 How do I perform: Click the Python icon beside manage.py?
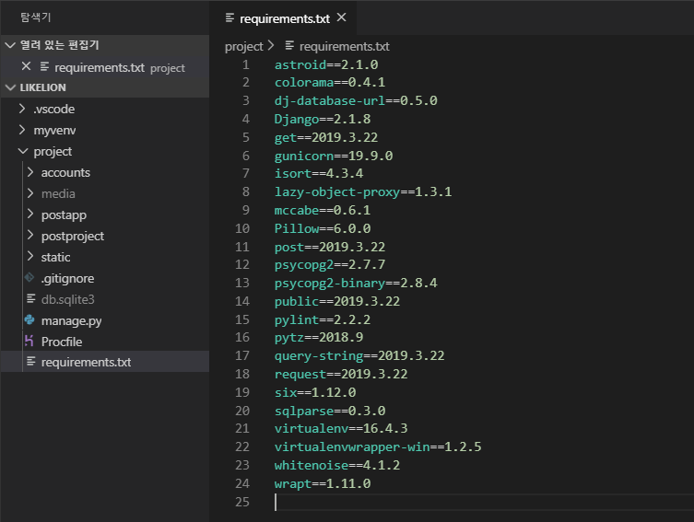(x=29, y=319)
